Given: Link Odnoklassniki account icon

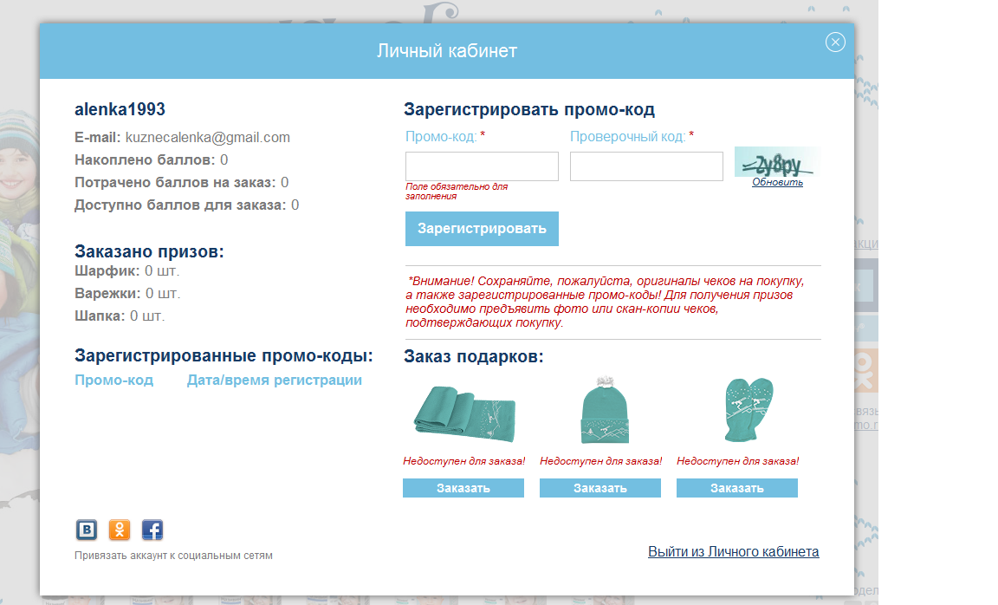Looking at the screenshot, I should point(119,530).
